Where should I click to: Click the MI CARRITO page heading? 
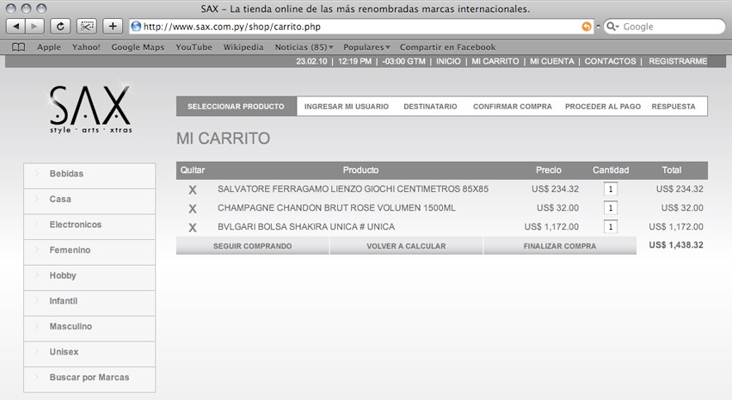(223, 138)
